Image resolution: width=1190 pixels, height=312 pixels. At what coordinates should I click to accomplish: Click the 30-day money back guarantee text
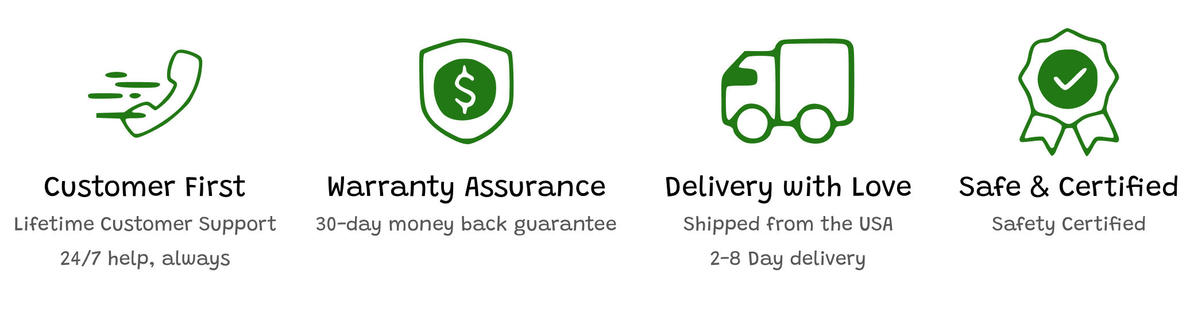(x=466, y=224)
